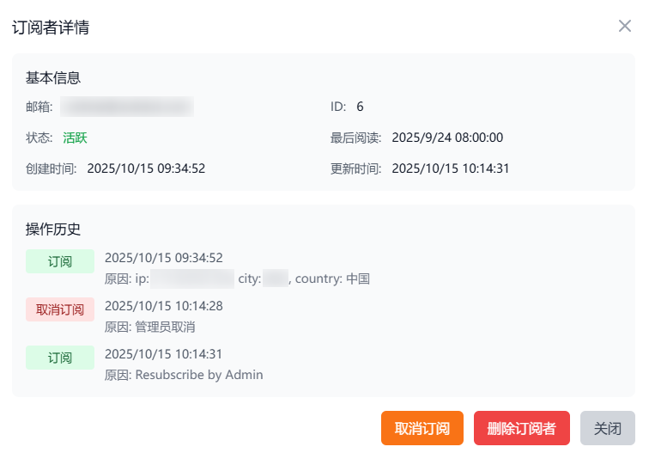The image size is (649, 459).
Task: Click the 更新时间 value 2025/10/15 10:14:31
Action: pos(451,168)
